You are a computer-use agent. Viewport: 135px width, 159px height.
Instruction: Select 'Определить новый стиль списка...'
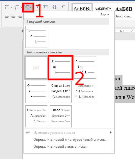61,147
